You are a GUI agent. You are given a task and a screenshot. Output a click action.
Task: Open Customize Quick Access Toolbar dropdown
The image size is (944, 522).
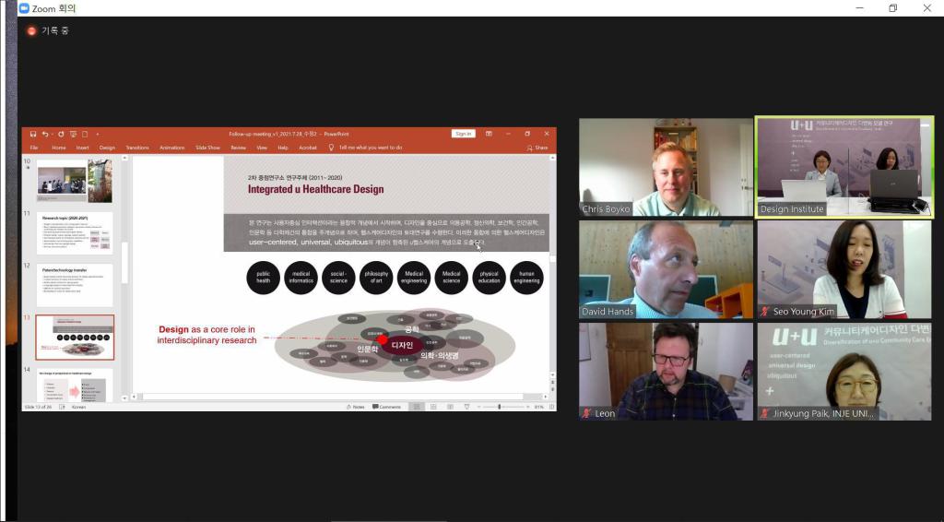[98, 135]
